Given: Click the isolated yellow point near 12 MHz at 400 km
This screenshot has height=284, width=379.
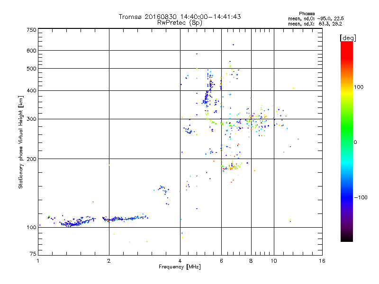Looking at the screenshot, I should coord(293,89).
